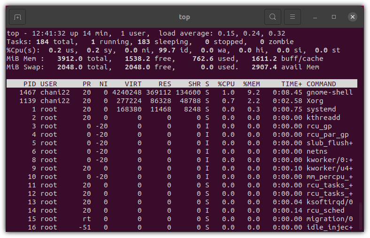Select the slub_flush+ command name
Screen dimensions: 370x238
coord(330,143)
